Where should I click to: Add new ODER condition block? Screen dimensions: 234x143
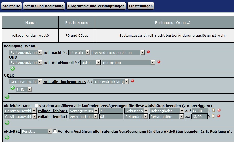point(7,97)
